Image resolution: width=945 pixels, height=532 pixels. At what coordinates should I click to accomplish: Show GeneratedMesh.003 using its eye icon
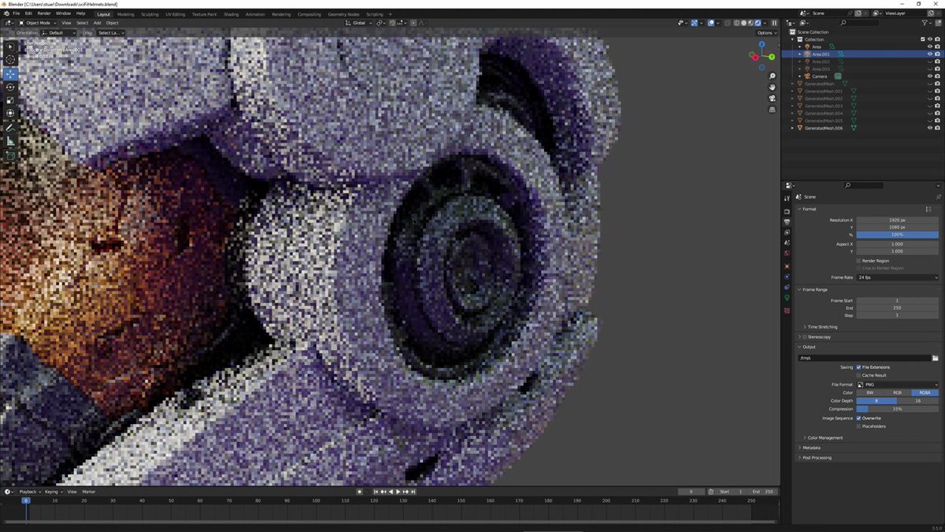930,106
